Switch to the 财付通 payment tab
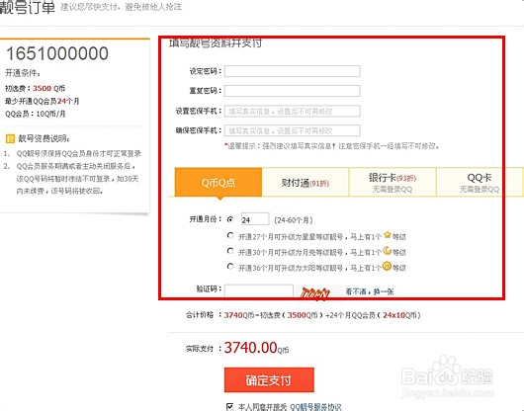524x411 pixels. coord(306,183)
